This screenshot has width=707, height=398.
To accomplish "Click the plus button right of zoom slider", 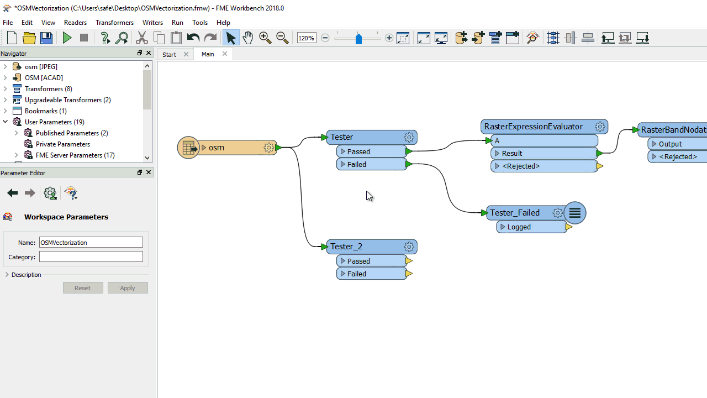I will tap(389, 38).
